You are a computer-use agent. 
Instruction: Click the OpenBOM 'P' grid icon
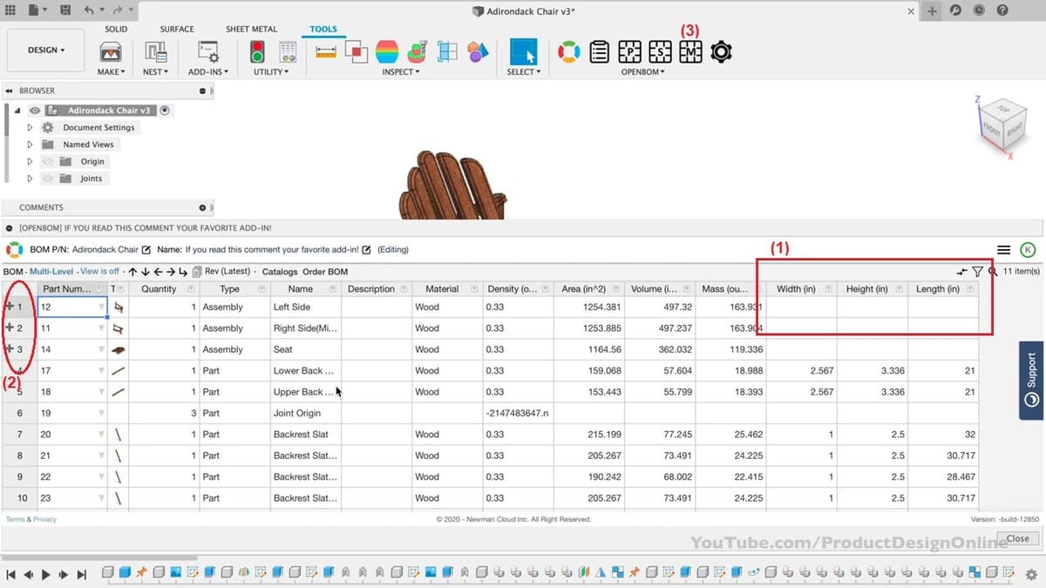click(629, 51)
